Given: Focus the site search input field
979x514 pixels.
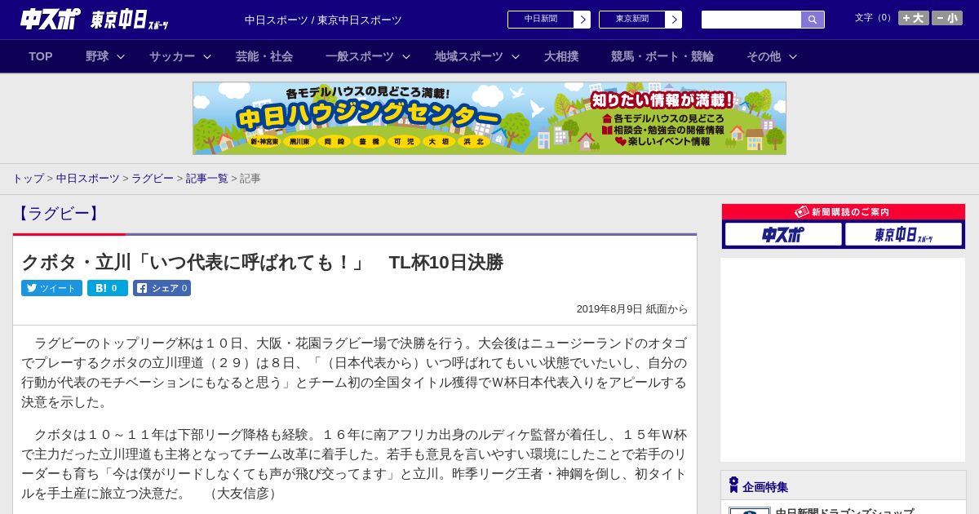Looking at the screenshot, I should tap(751, 20).
